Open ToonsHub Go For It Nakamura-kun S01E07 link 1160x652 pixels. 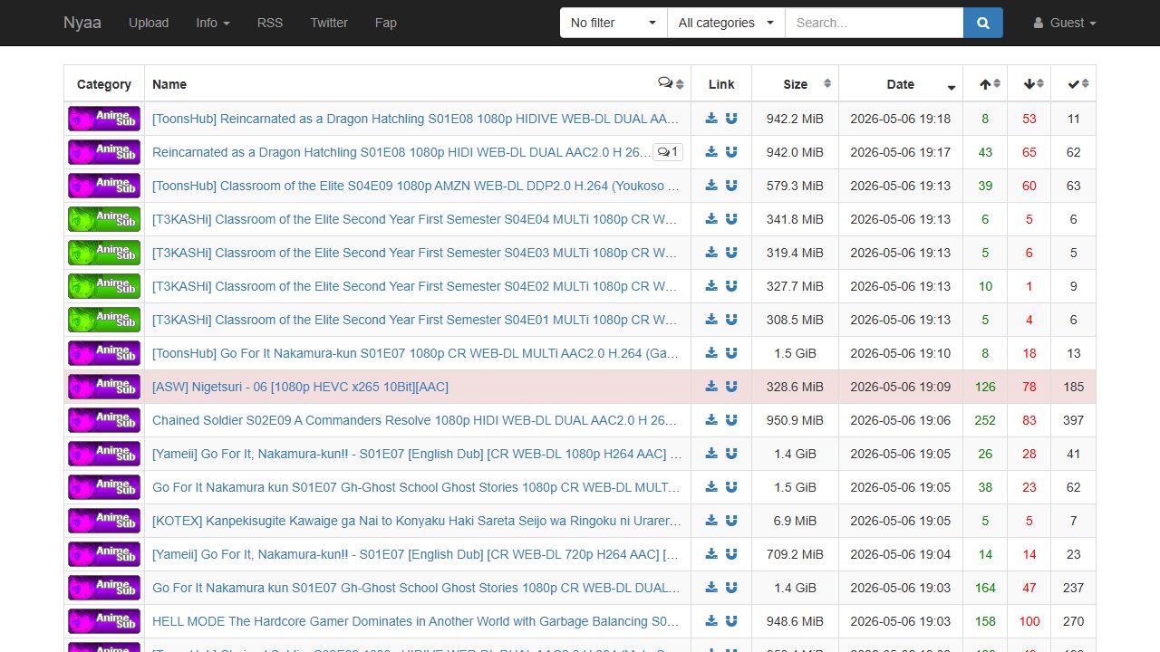(416, 353)
